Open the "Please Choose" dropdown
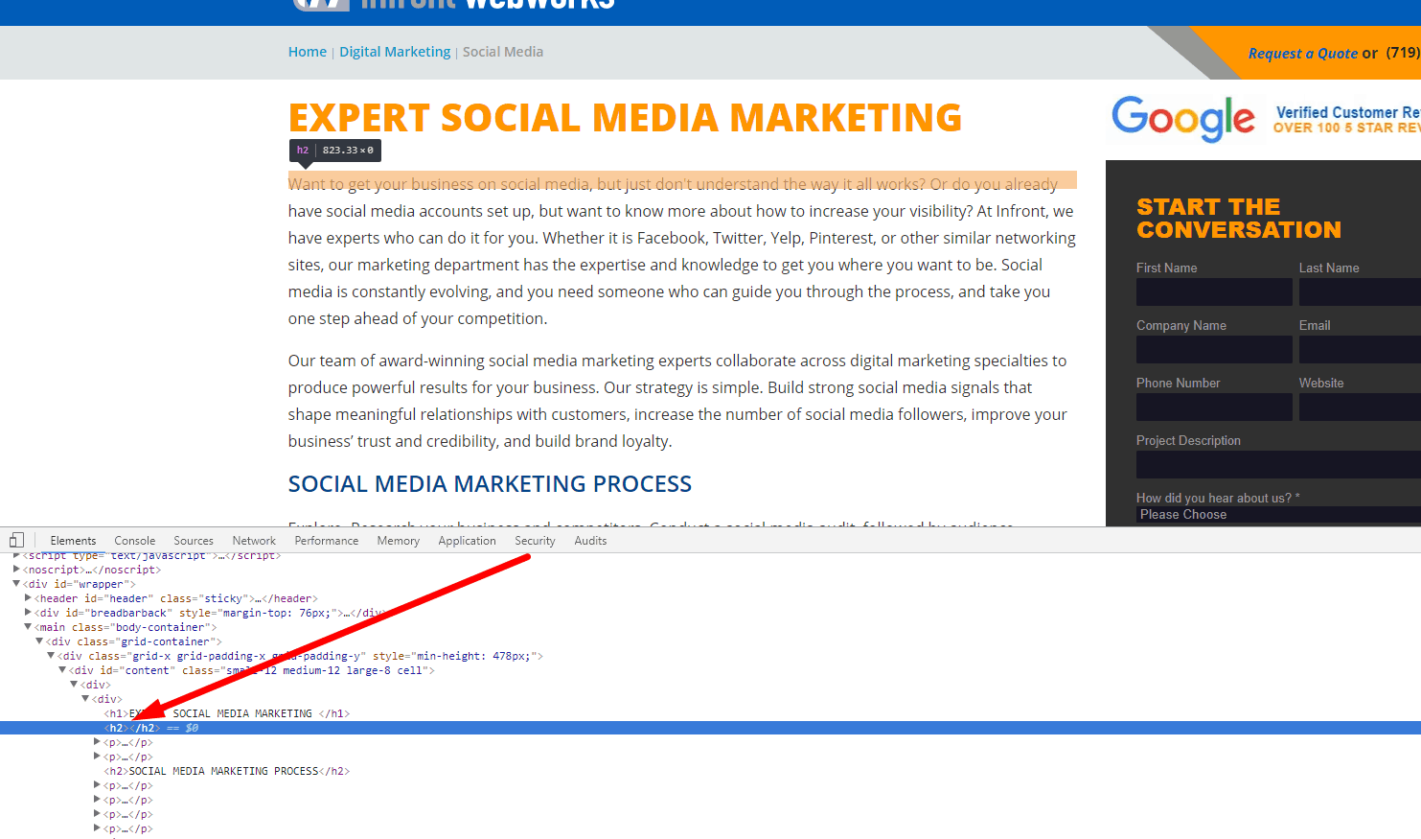The width and height of the screenshot is (1421, 839). 1274,514
